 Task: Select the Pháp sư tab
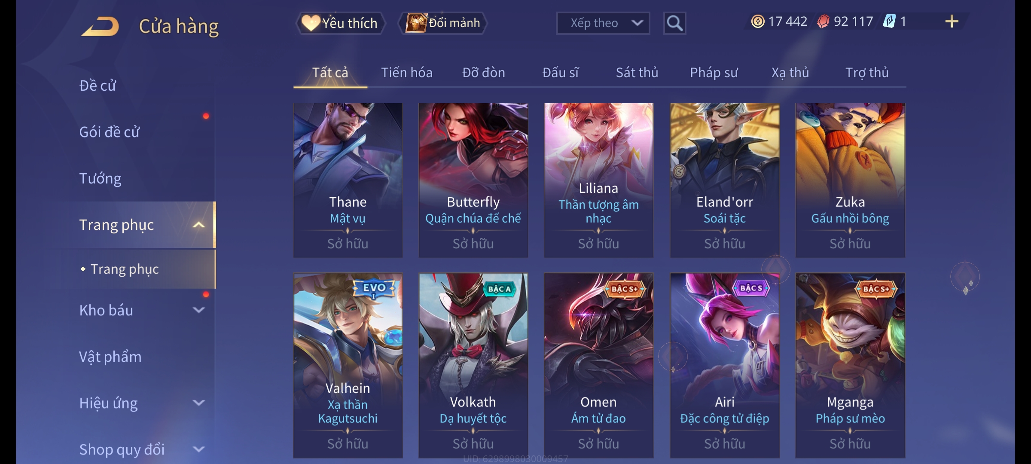point(714,73)
